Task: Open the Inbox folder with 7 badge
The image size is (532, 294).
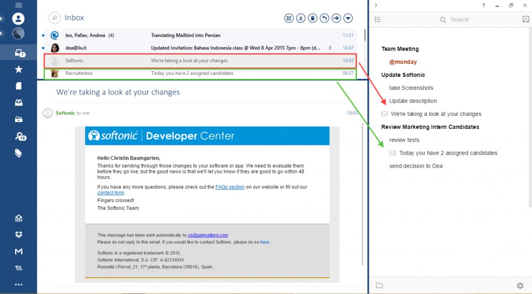Action: 20,53
